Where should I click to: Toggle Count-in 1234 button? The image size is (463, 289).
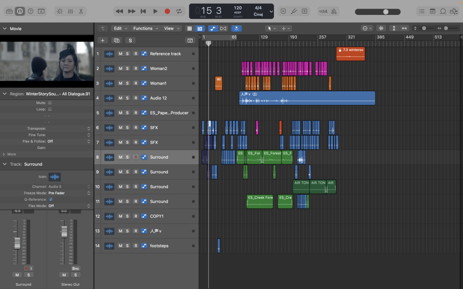(323, 11)
